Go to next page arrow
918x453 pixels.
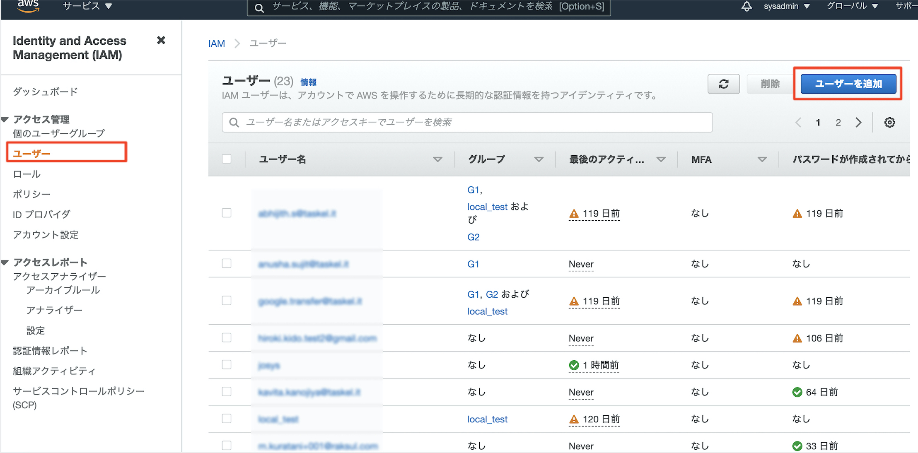click(858, 123)
